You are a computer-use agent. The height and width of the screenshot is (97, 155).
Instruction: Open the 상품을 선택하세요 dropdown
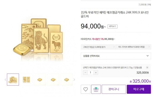coord(116,56)
